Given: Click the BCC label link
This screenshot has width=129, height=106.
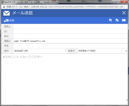Looking at the screenshot, I should [x=6, y=36].
